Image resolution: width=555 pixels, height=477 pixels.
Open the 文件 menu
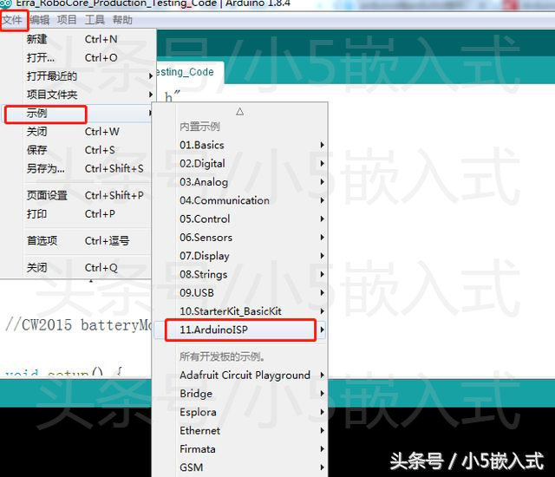tap(12, 20)
